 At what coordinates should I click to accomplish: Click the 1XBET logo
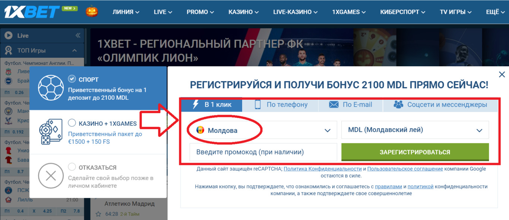point(32,12)
